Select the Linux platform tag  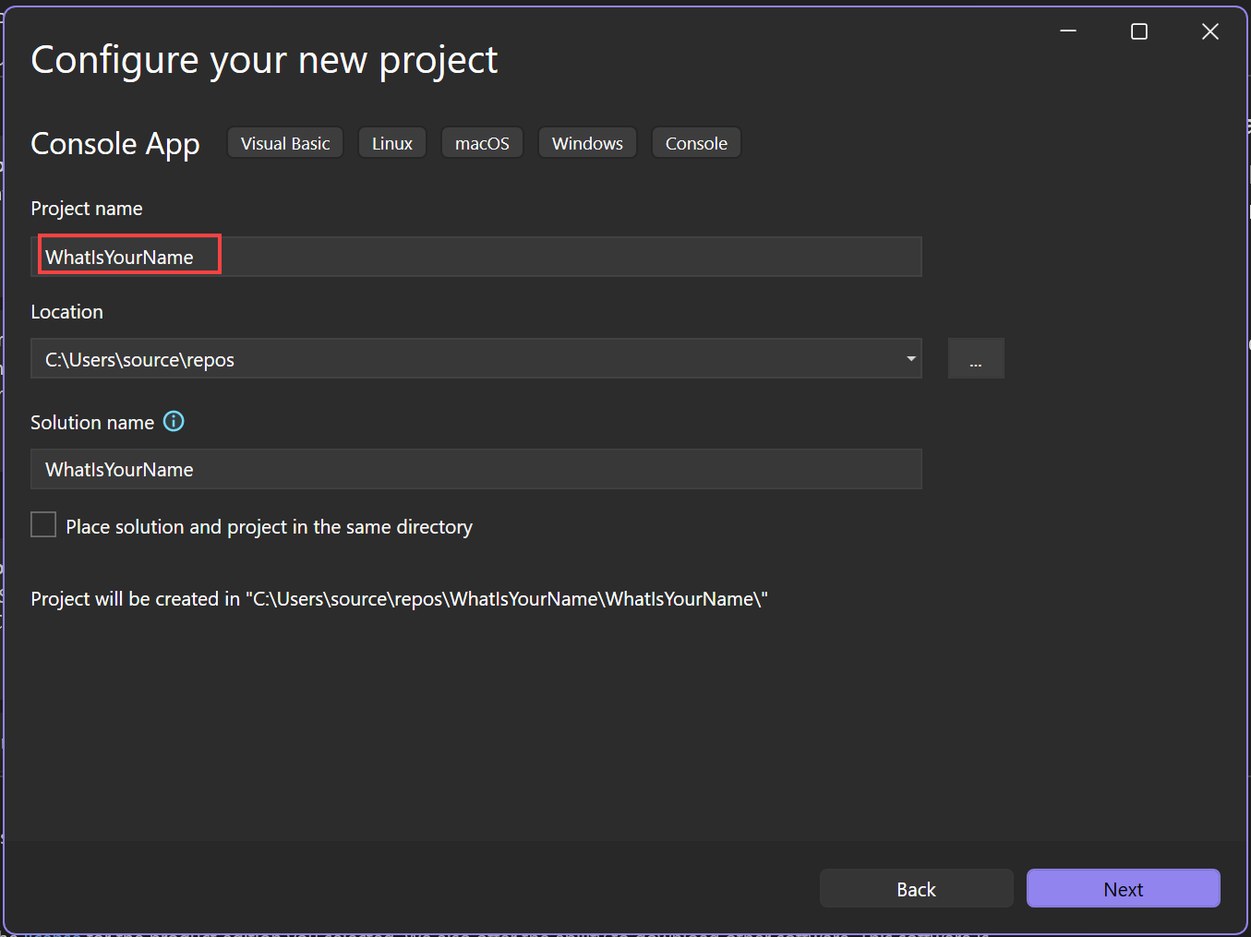click(391, 142)
